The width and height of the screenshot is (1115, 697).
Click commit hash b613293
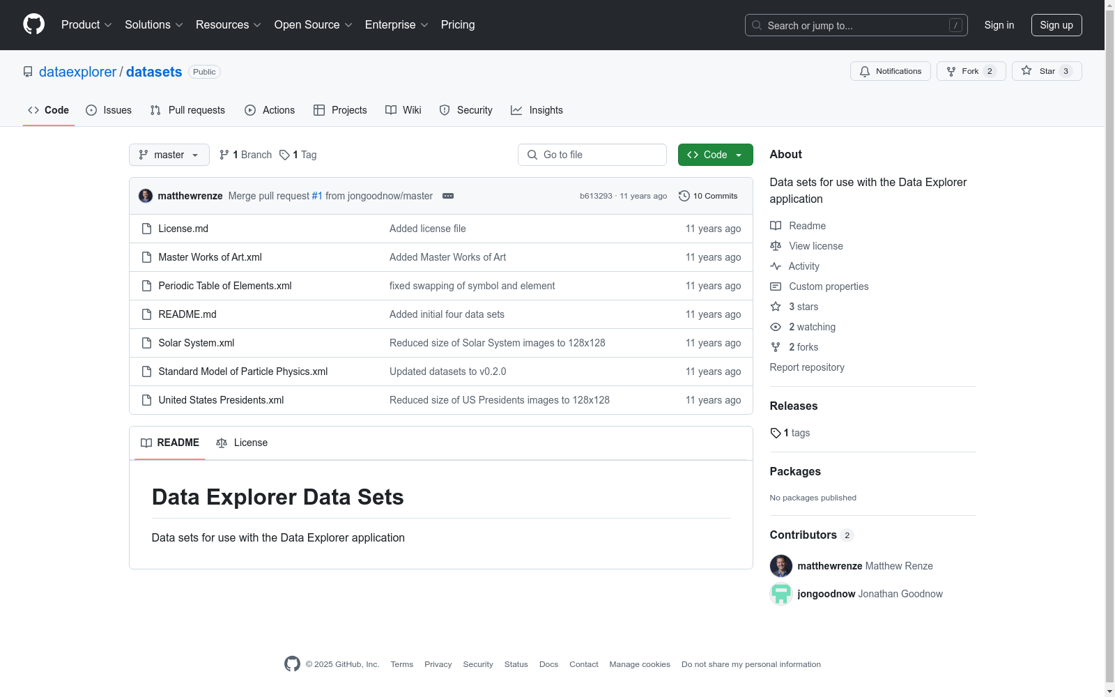596,196
